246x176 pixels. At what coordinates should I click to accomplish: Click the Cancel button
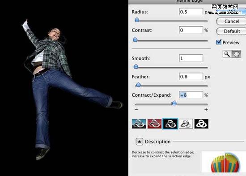[232, 21]
